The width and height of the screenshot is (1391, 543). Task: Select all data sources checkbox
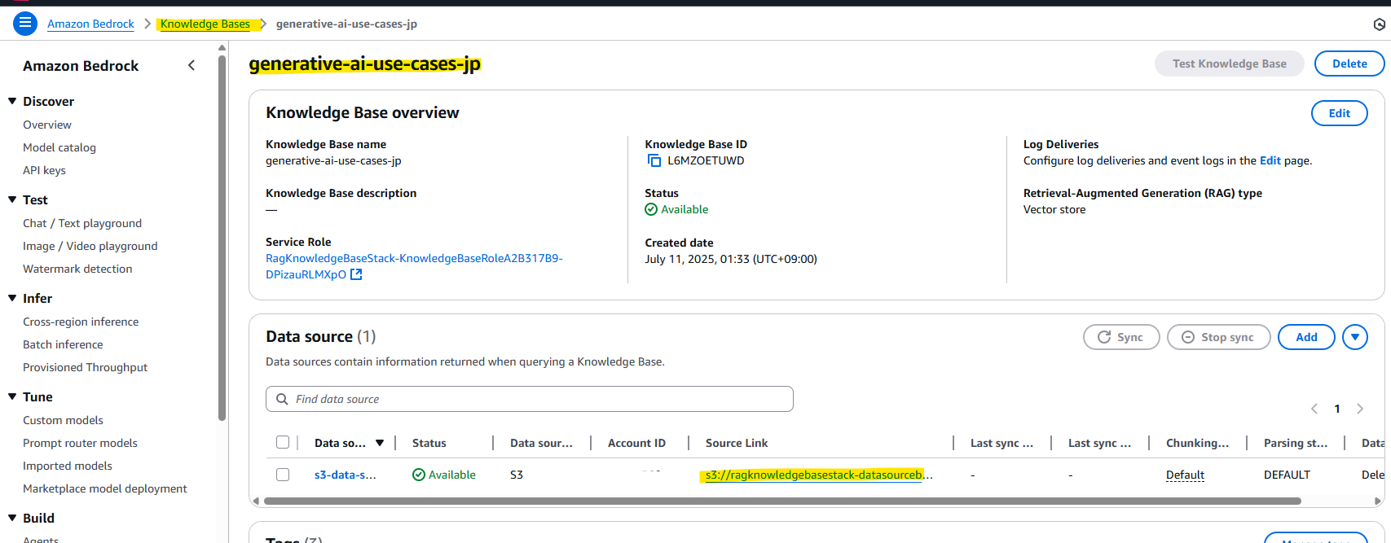(283, 442)
